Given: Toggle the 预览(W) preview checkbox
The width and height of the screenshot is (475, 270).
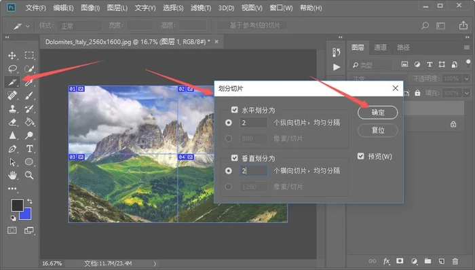Looking at the screenshot, I should 360,156.
